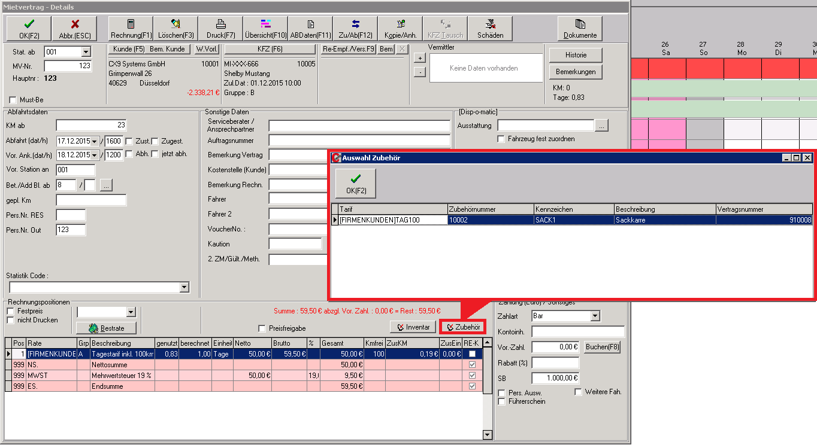The width and height of the screenshot is (817, 445).
Task: Toggle Must-Be checkbox
Action: pyautogui.click(x=14, y=100)
